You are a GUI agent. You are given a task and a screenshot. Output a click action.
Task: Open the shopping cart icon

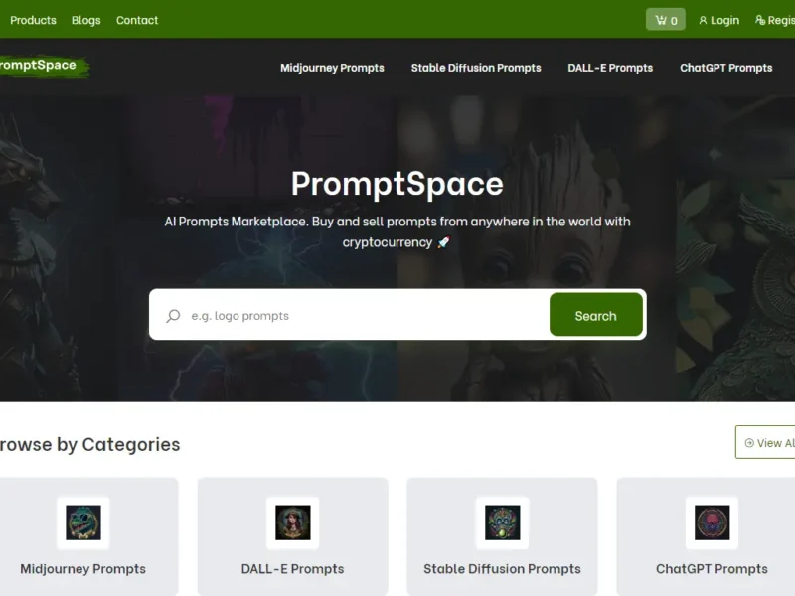tap(661, 20)
